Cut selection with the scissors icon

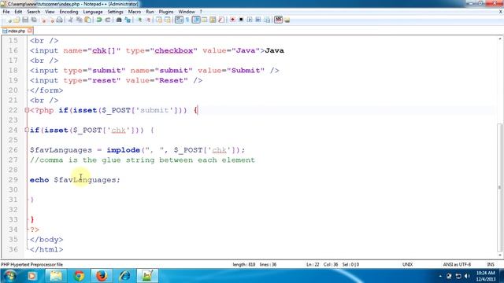pos(70,20)
